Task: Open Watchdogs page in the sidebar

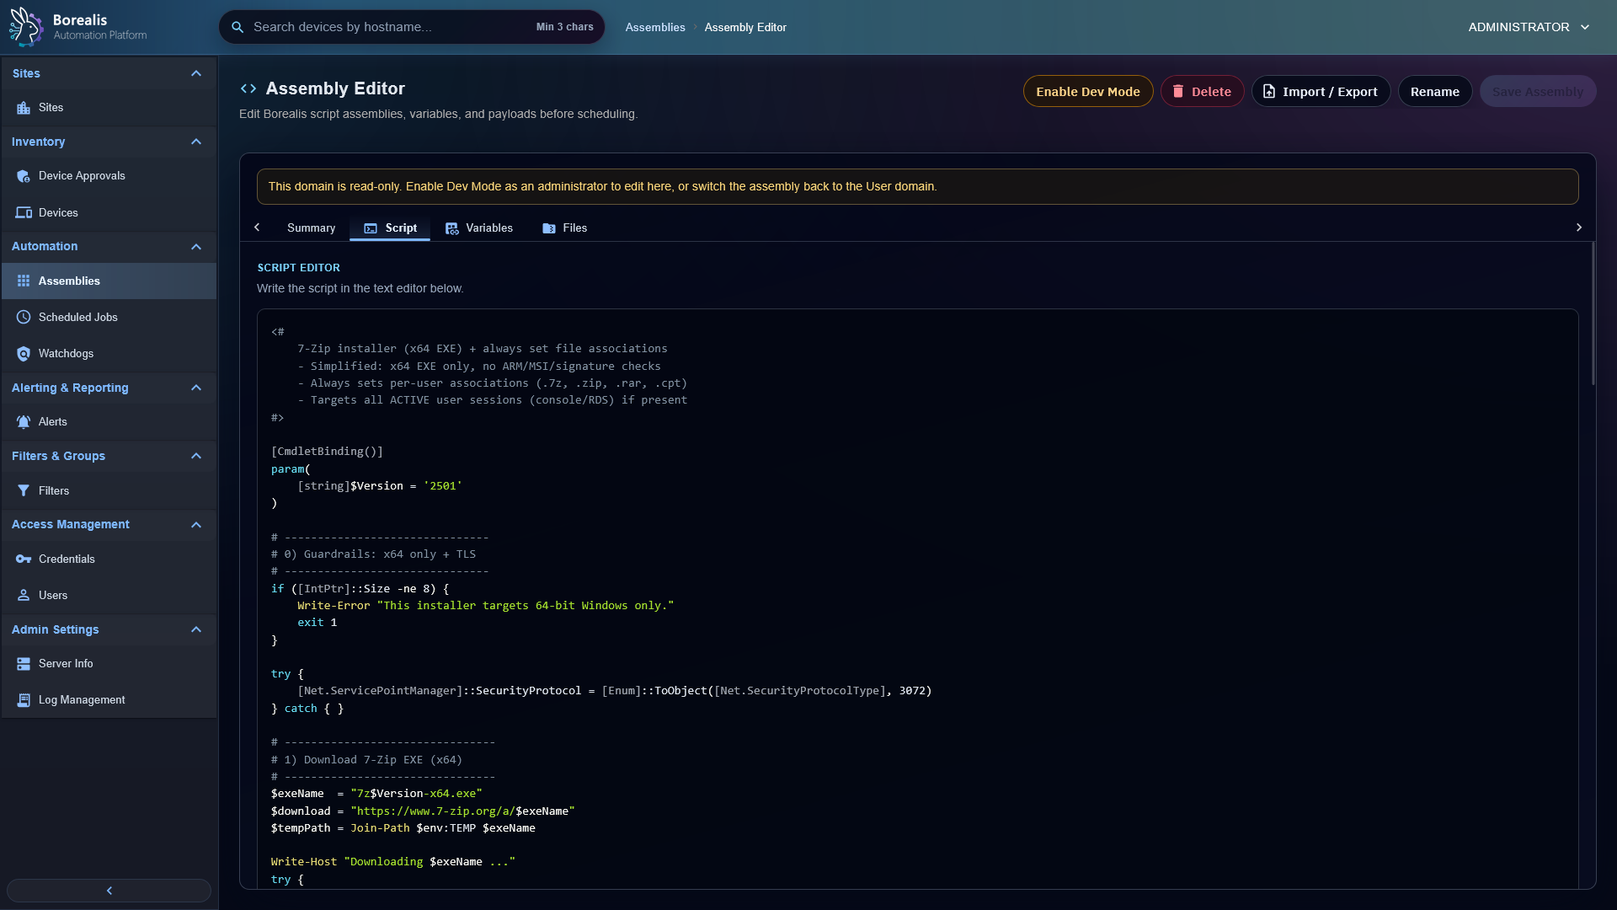Action: pos(109,354)
